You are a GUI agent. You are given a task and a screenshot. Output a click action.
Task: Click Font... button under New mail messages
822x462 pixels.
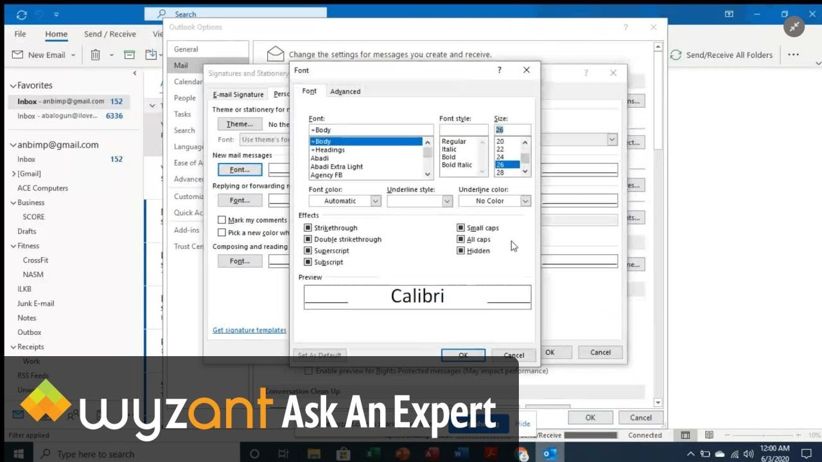pos(240,169)
